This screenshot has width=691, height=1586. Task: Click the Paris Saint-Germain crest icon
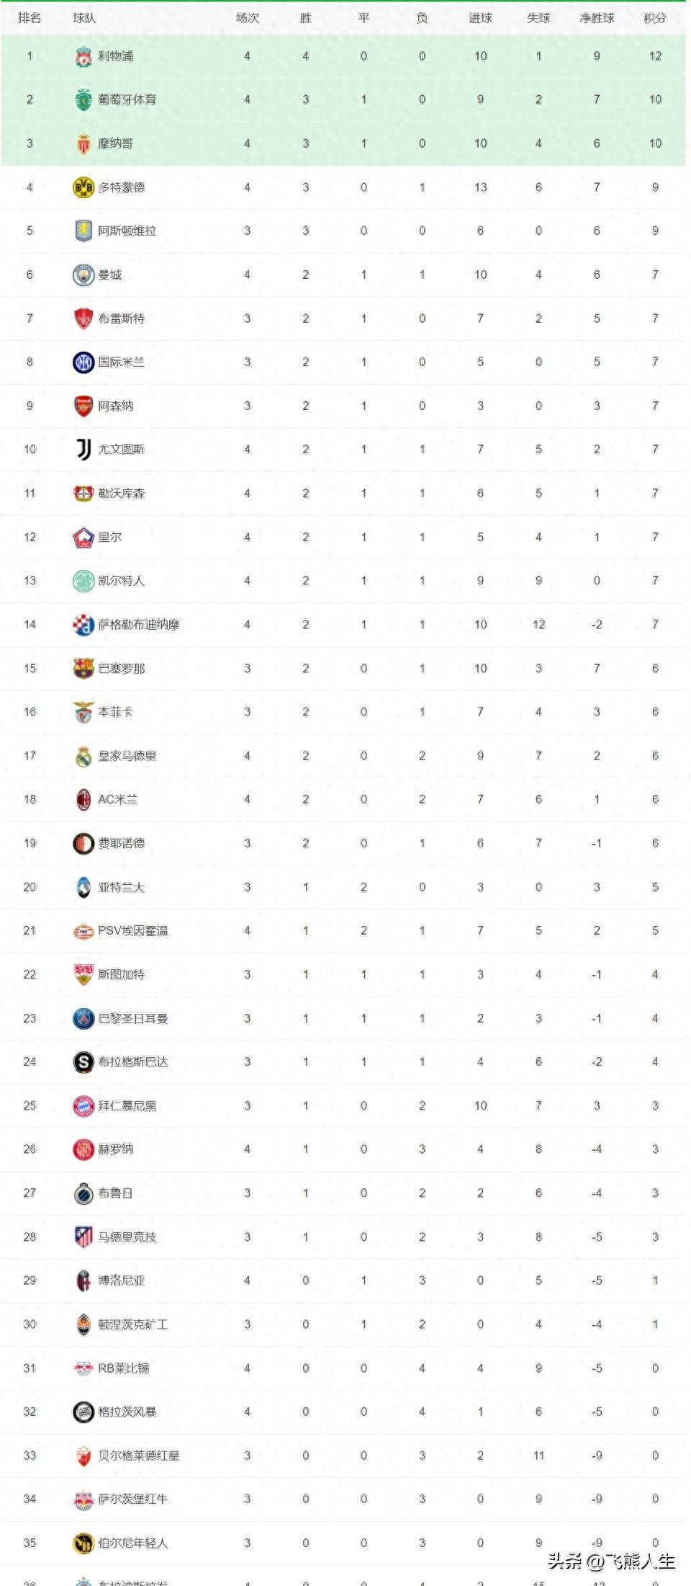coord(83,1018)
